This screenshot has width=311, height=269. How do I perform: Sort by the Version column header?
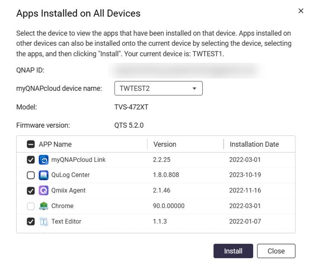pyautogui.click(x=165, y=144)
